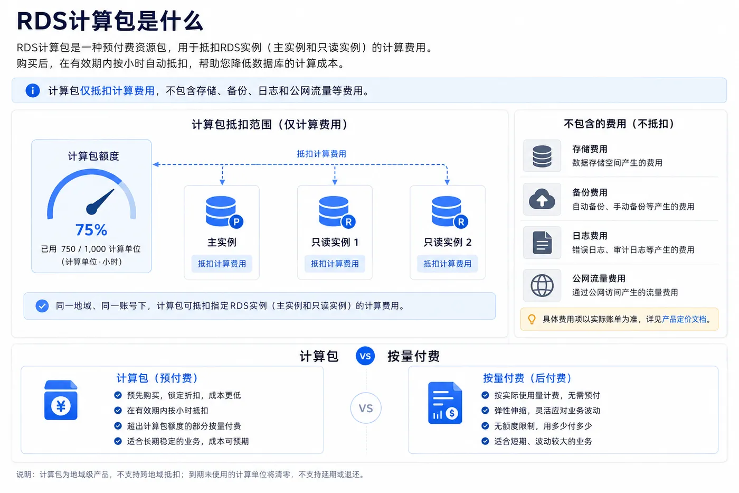Click the outlined VS circle between the two cards
This screenshot has height=493, width=739.
click(x=366, y=408)
